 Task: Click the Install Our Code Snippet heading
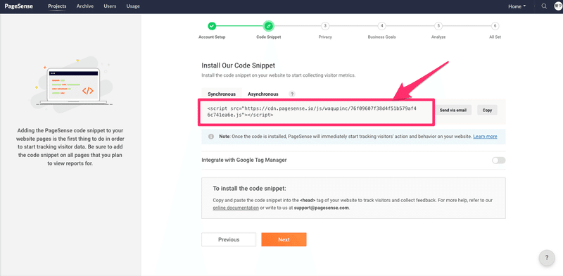pyautogui.click(x=238, y=65)
